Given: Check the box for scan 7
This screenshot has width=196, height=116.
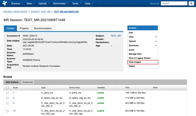Looking at the screenshot, I should click(x=7, y=93).
